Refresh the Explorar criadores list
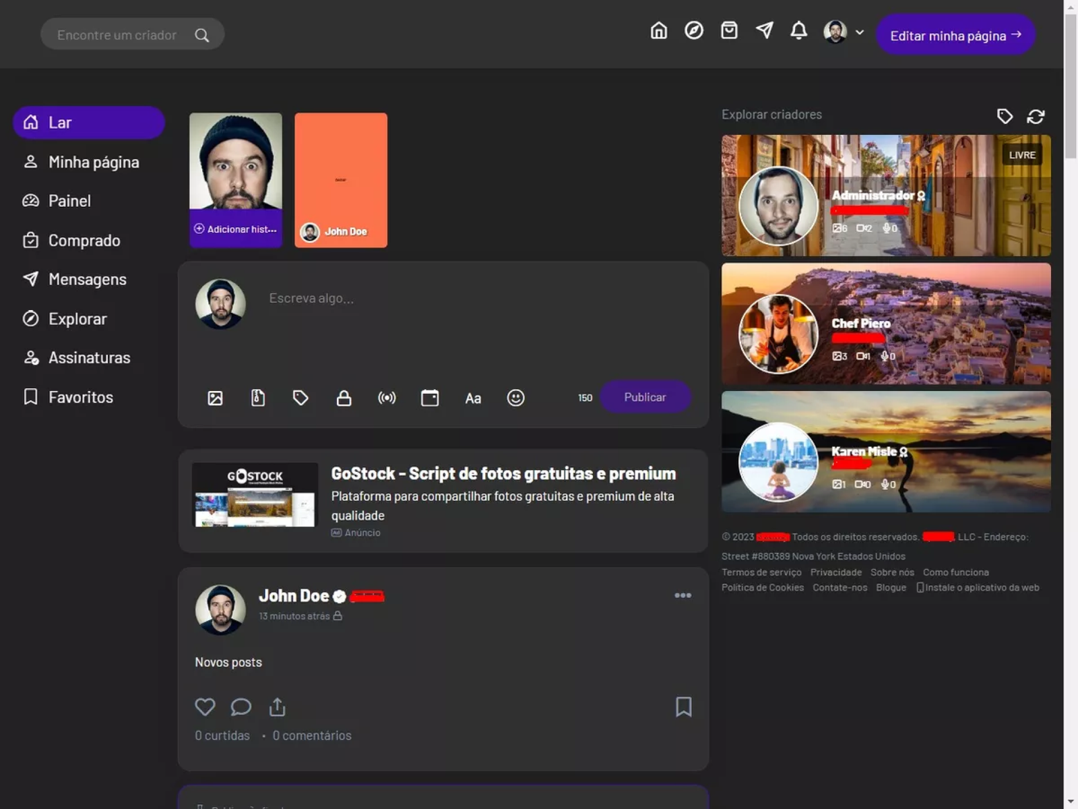This screenshot has width=1078, height=809. [1036, 117]
